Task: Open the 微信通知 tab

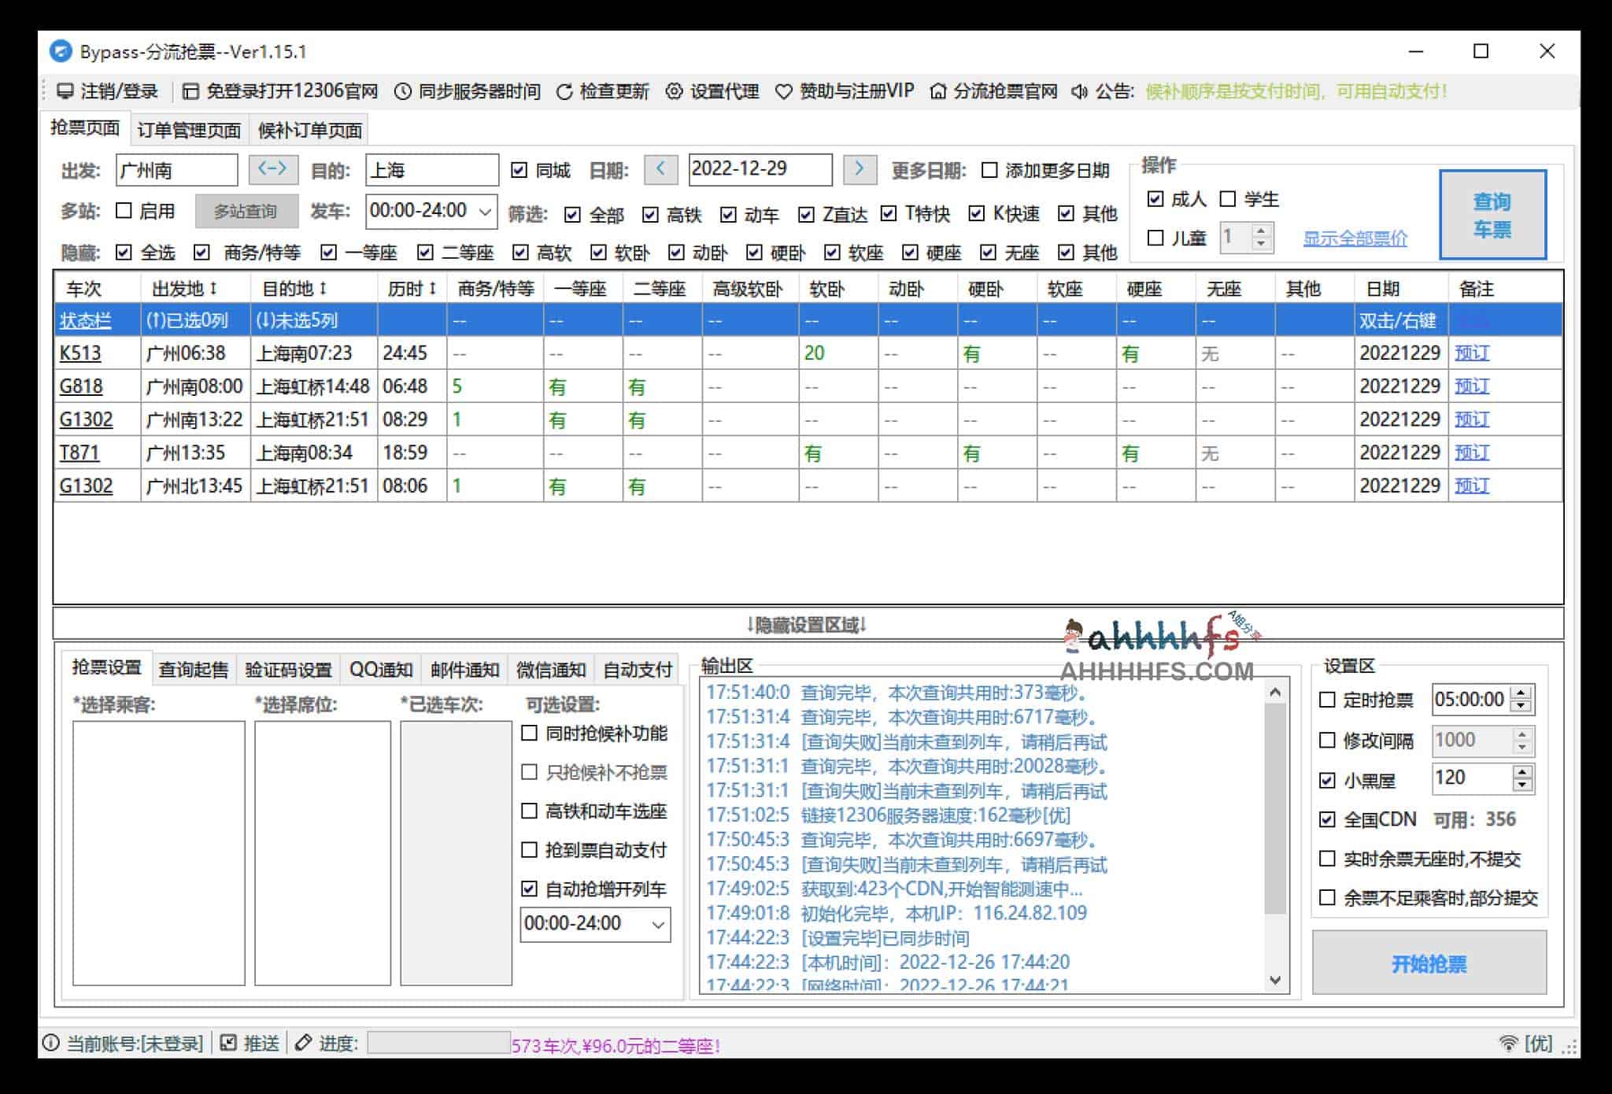Action: (x=551, y=670)
